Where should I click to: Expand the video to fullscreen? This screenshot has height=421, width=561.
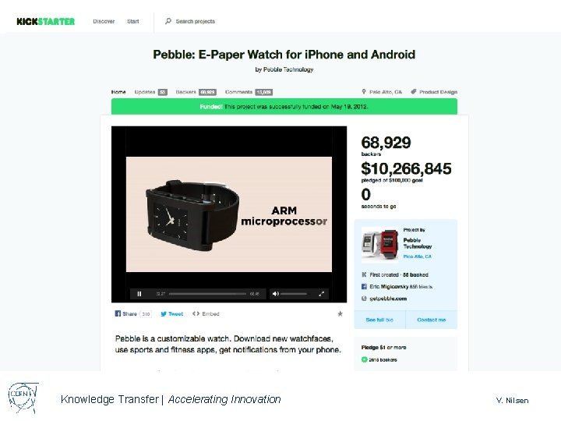pos(321,294)
